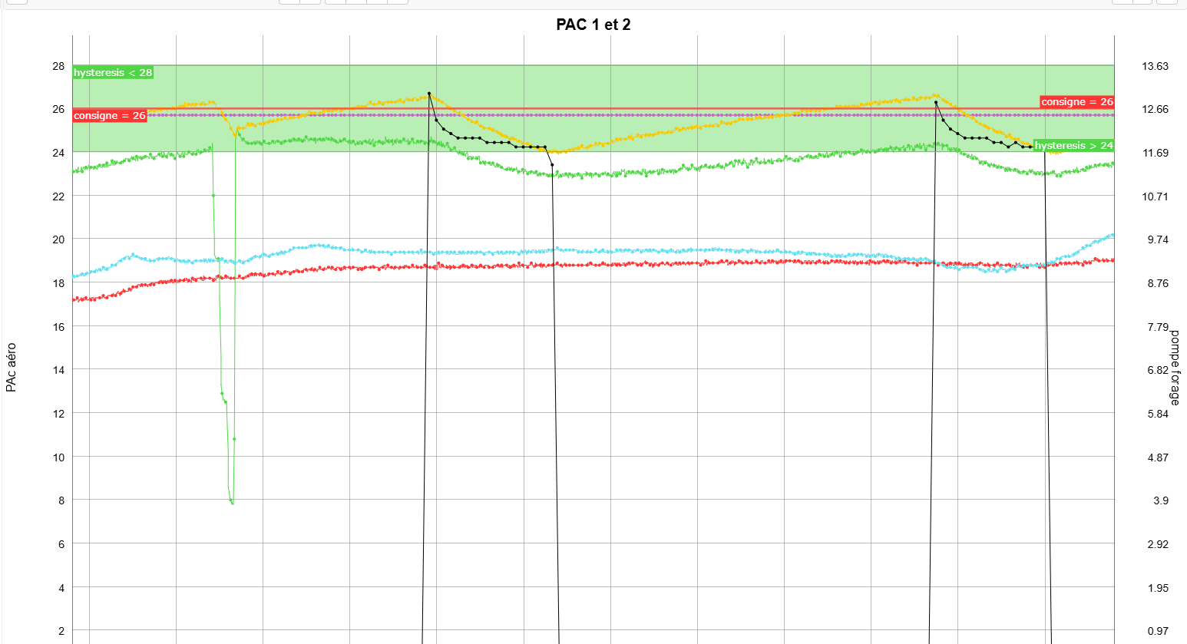Click left axis tick label 6

pos(61,544)
